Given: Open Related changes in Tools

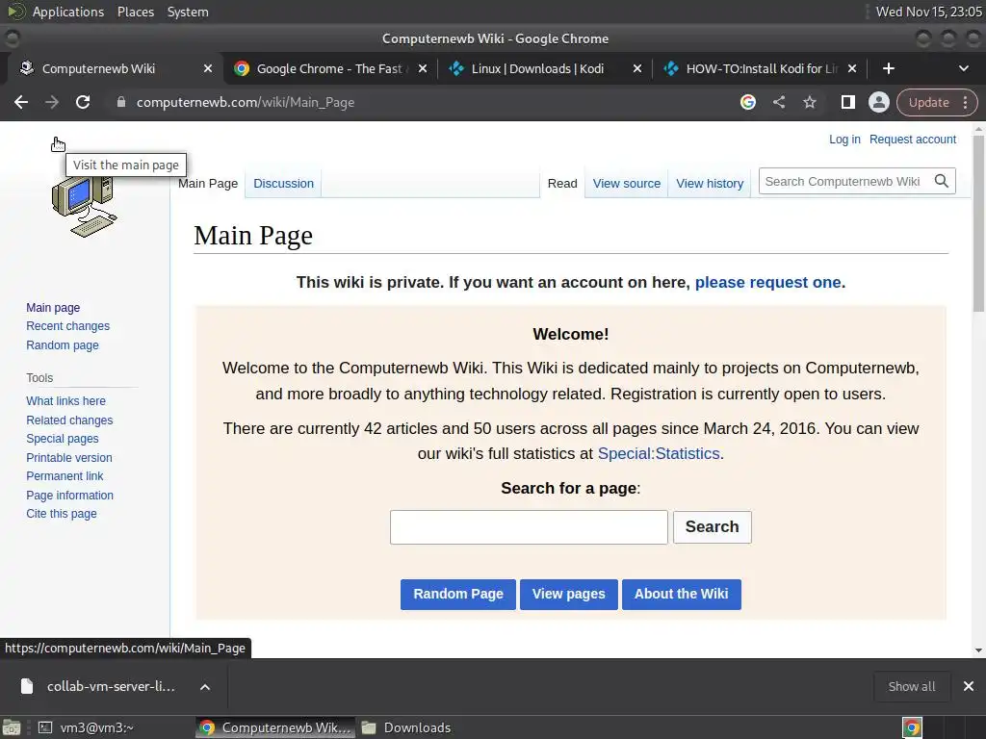Looking at the screenshot, I should 69,420.
